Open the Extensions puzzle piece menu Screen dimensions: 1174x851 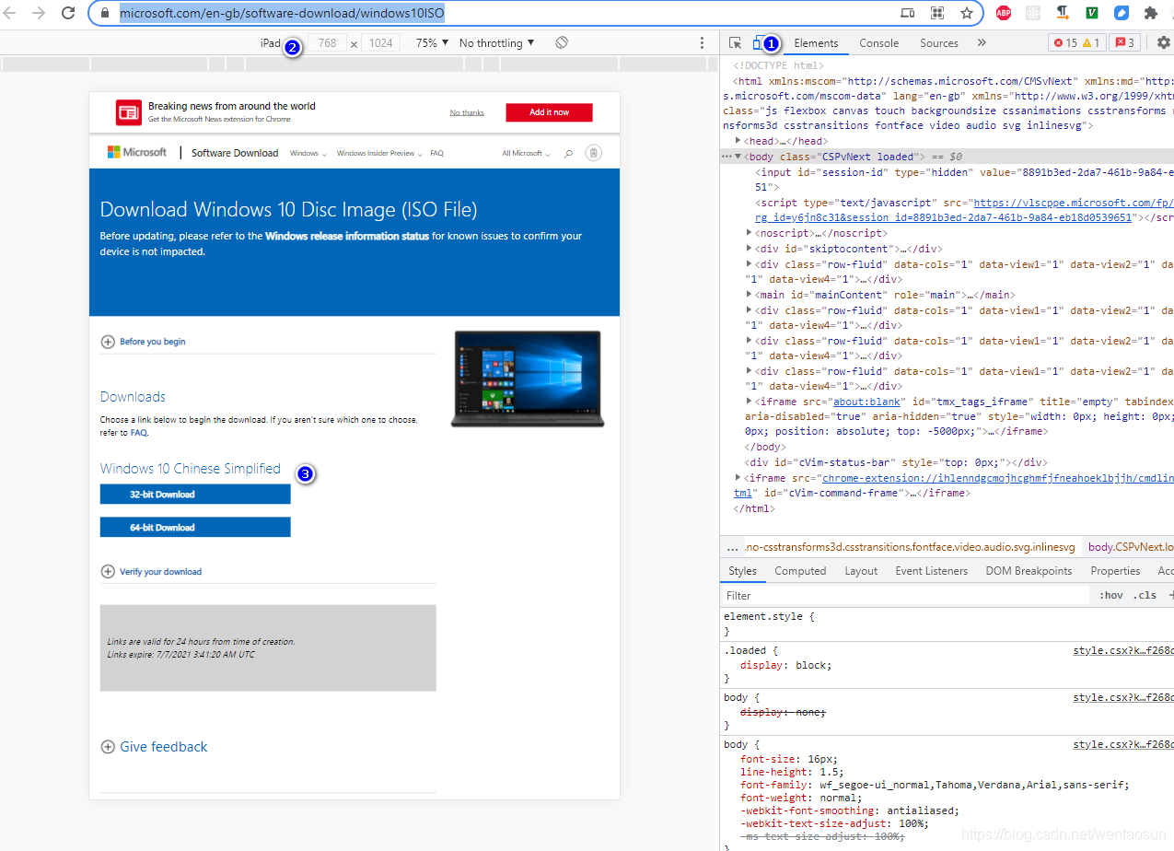tap(1150, 13)
